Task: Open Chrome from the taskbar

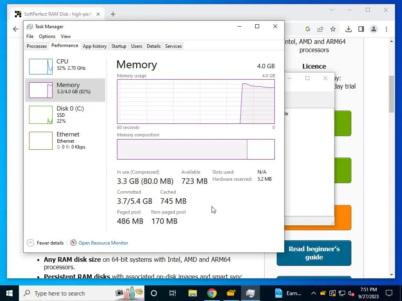Action: pyautogui.click(x=212, y=293)
